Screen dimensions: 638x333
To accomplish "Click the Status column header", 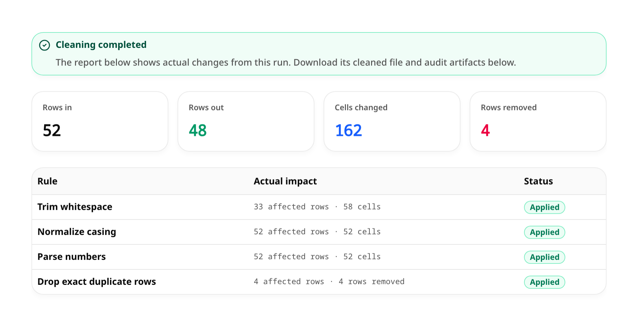I will [x=538, y=181].
